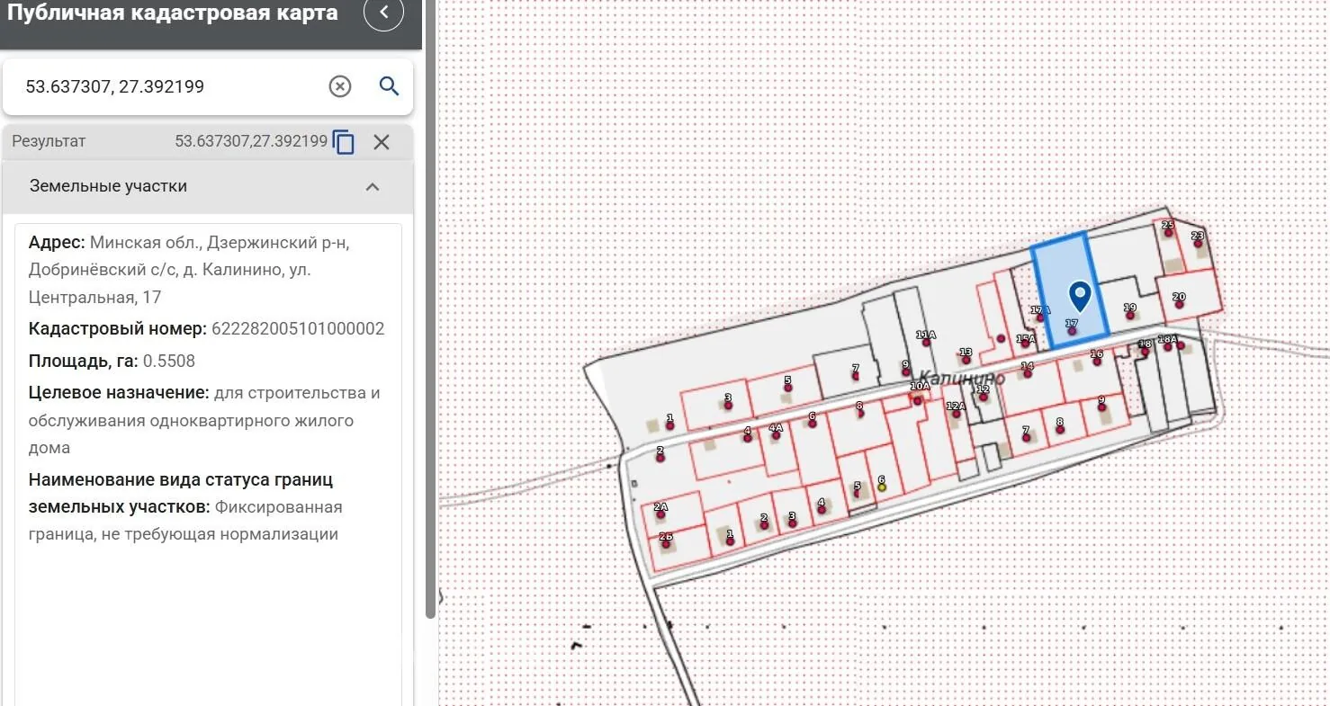Select house marker 17 in the highlighted parcel
1330x706 pixels.
[x=1071, y=330]
